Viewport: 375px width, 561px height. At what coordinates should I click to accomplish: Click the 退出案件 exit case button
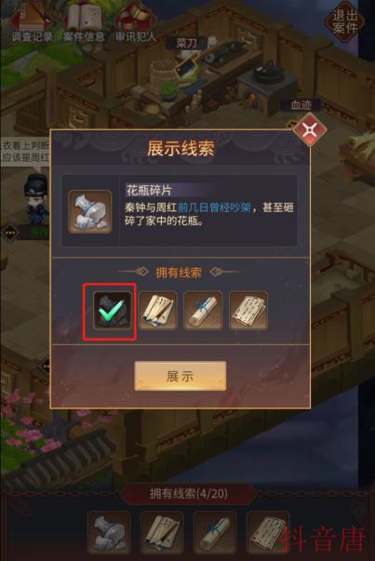[344, 21]
